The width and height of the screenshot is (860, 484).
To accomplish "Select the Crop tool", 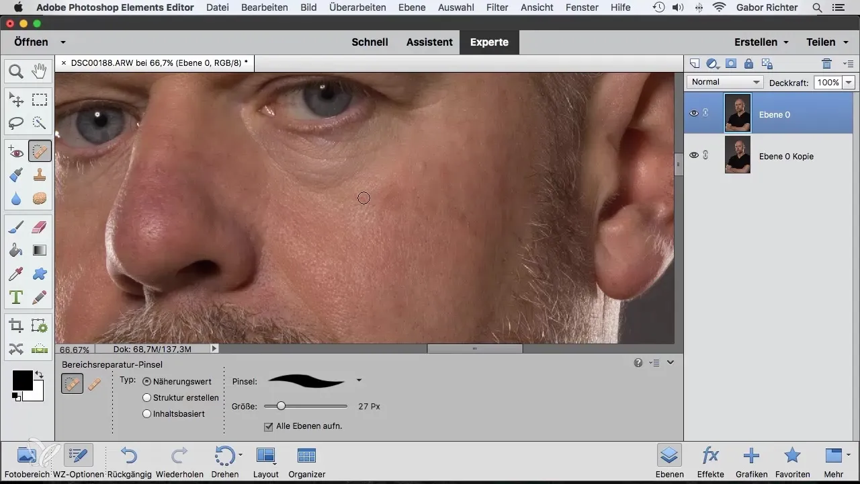I will (16, 326).
